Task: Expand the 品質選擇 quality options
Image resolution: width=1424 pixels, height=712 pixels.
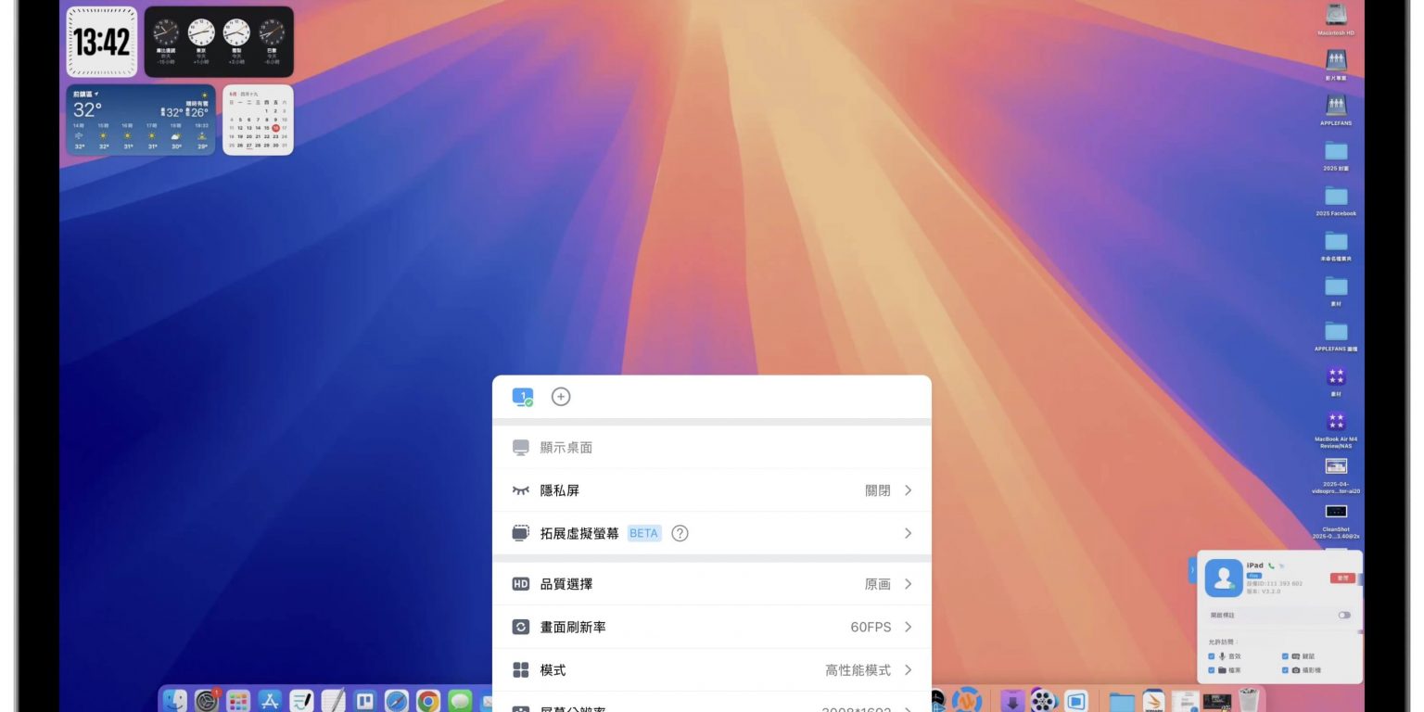Action: pyautogui.click(x=711, y=584)
